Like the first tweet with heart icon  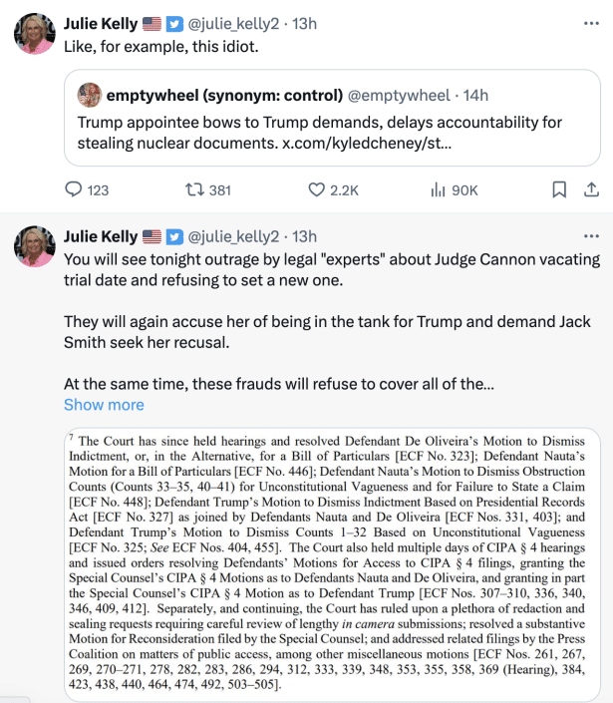(x=316, y=189)
